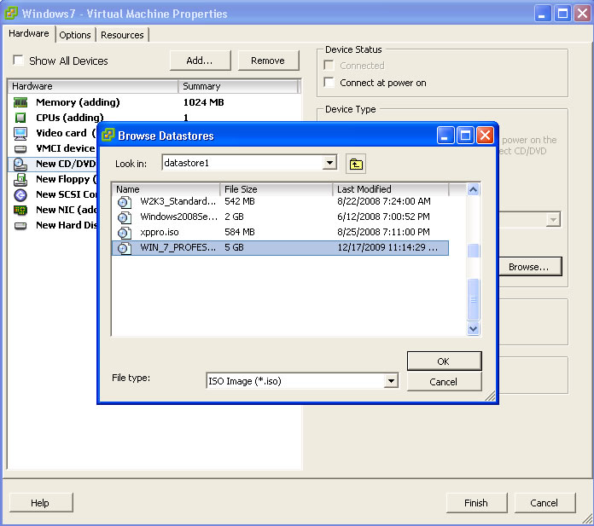Viewport: 594px width, 526px height.
Task: Toggle the Connected checkbox
Action: 329,66
